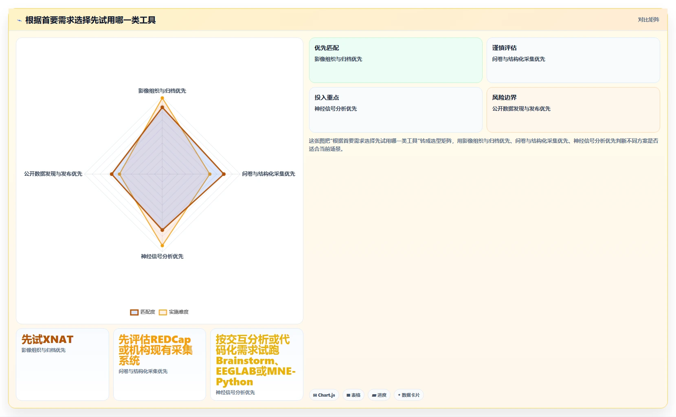Select the 谨慎评估 card

pos(573,60)
